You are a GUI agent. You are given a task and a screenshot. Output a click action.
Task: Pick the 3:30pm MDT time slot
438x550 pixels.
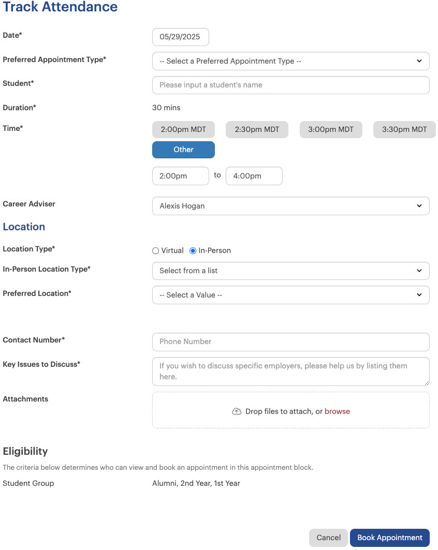coord(404,129)
